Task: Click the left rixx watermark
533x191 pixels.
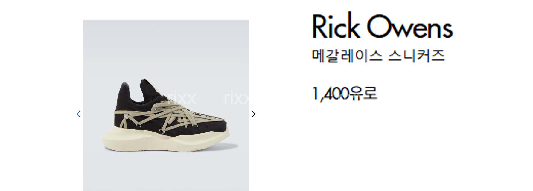Action: coord(182,98)
